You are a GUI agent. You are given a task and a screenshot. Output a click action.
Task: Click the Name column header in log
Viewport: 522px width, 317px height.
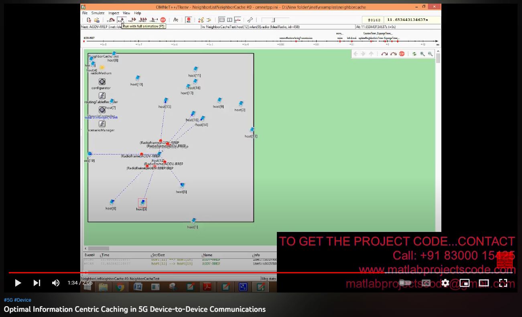(x=208, y=255)
